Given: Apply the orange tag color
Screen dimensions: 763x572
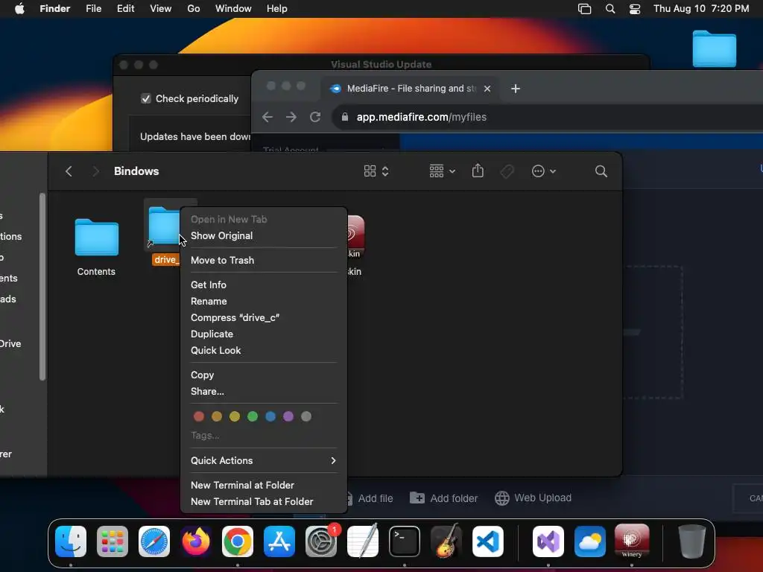Looking at the screenshot, I should tap(217, 416).
